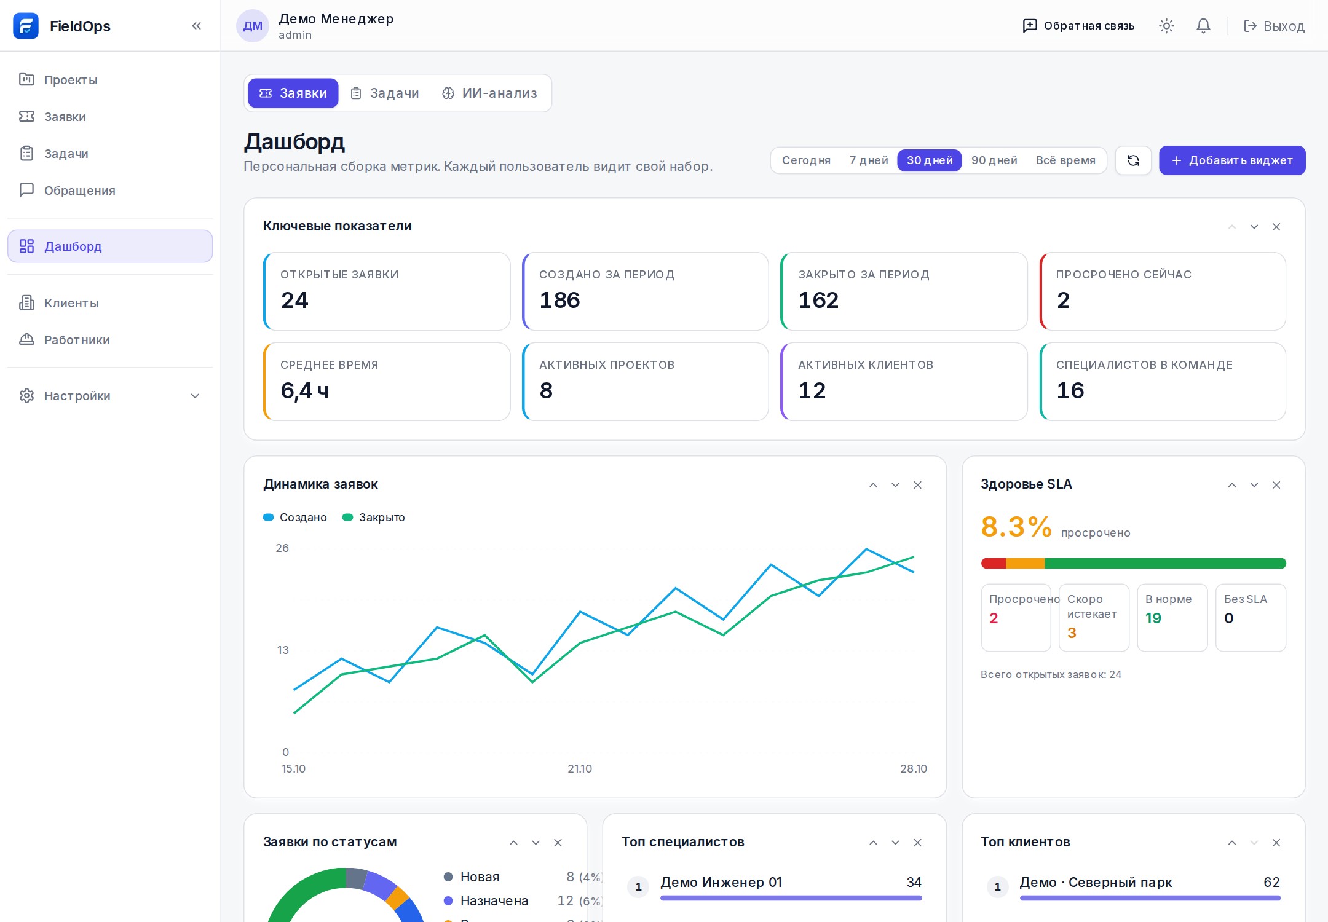
Task: Move Топ специалистов widget down
Action: point(895,843)
